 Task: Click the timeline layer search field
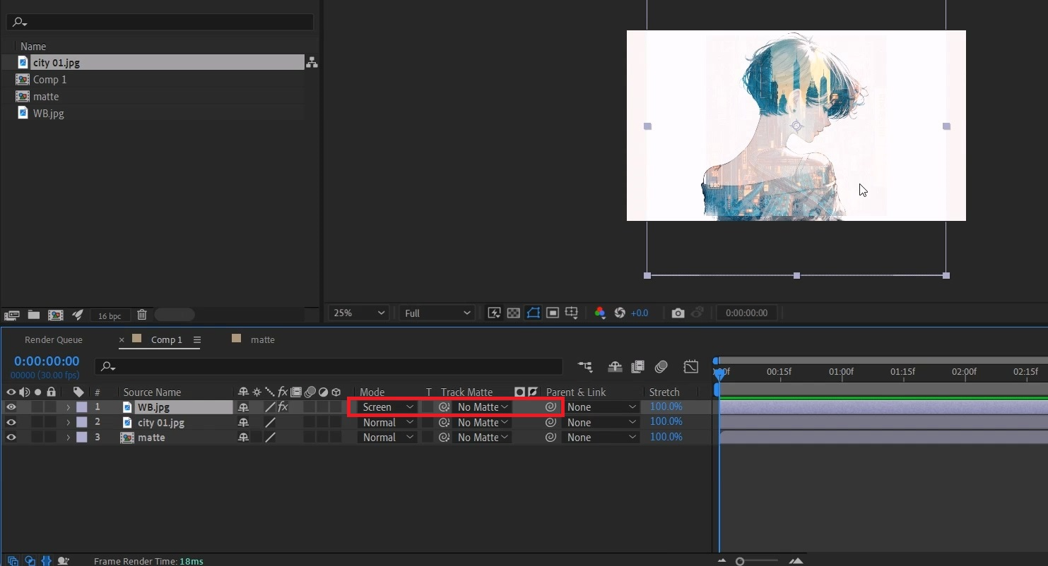point(329,366)
